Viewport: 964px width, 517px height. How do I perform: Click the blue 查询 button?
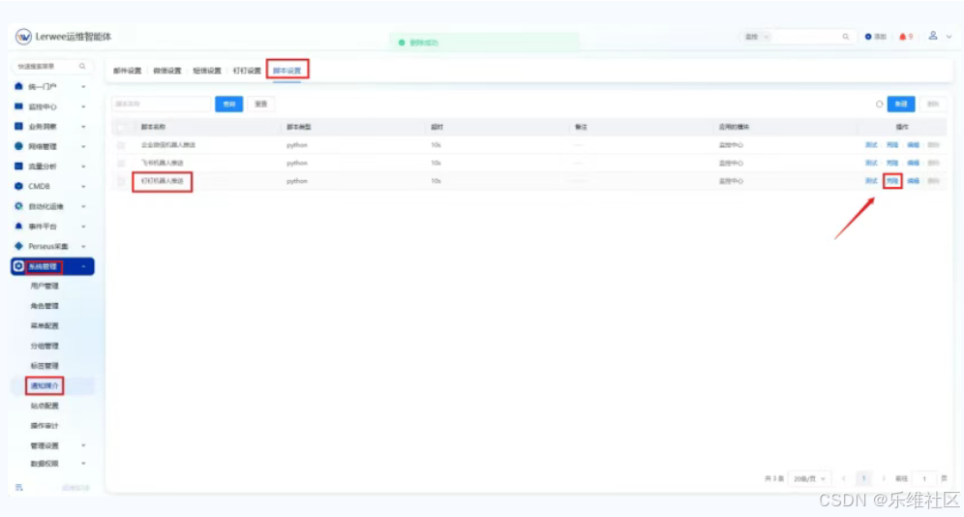click(229, 104)
